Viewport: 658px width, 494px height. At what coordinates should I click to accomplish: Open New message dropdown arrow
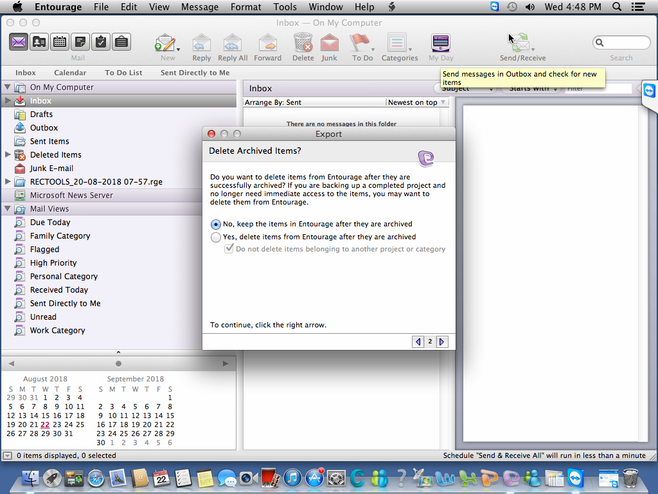pos(179,50)
